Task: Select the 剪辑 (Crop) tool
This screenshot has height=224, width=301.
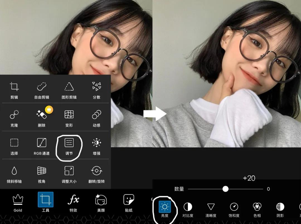Action: (x=14, y=90)
